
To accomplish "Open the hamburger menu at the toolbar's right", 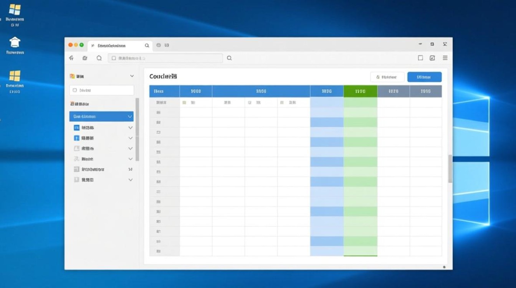I will tap(445, 58).
